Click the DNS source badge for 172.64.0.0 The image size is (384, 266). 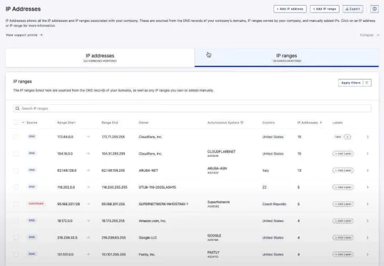coord(32,136)
